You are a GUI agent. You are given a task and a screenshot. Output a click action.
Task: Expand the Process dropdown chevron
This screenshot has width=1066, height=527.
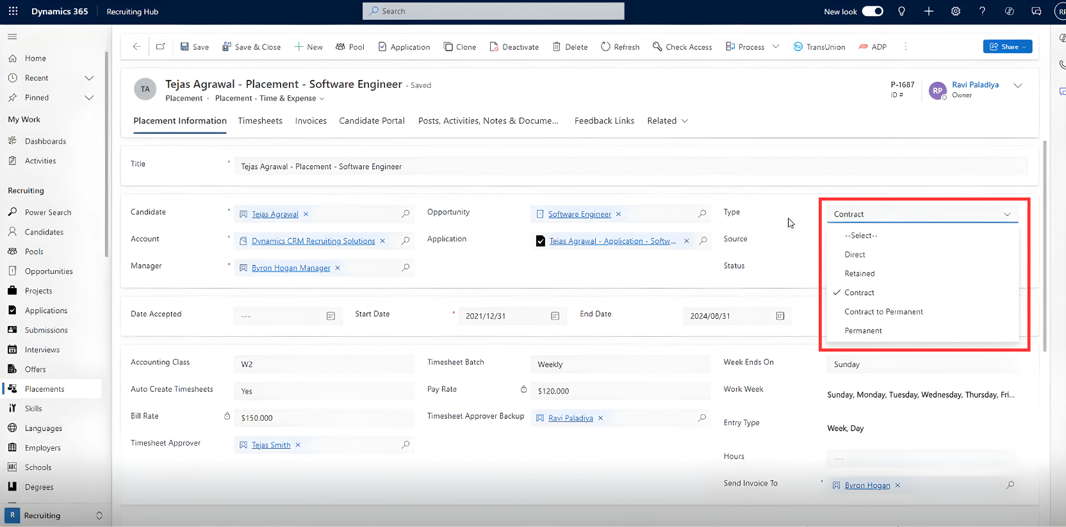coord(776,47)
